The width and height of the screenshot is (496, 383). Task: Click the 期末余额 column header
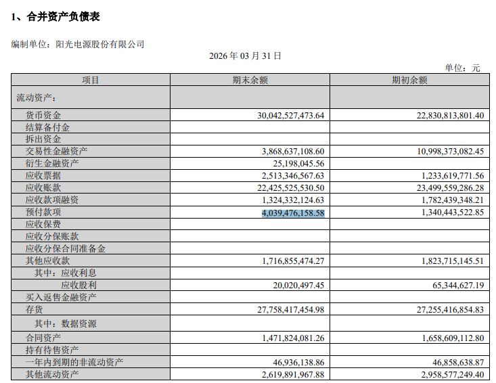250,80
